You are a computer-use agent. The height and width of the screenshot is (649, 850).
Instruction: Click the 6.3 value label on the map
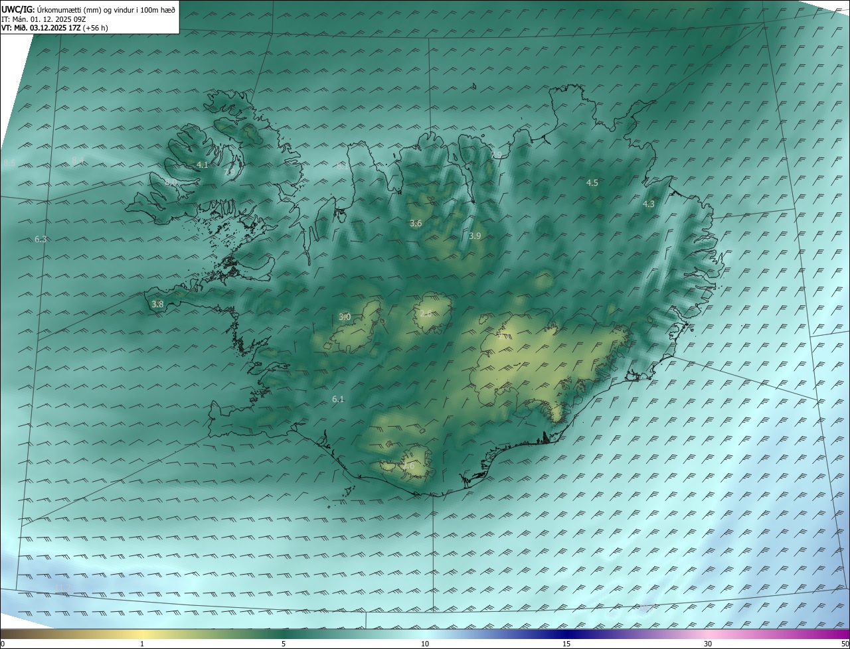tap(41, 239)
